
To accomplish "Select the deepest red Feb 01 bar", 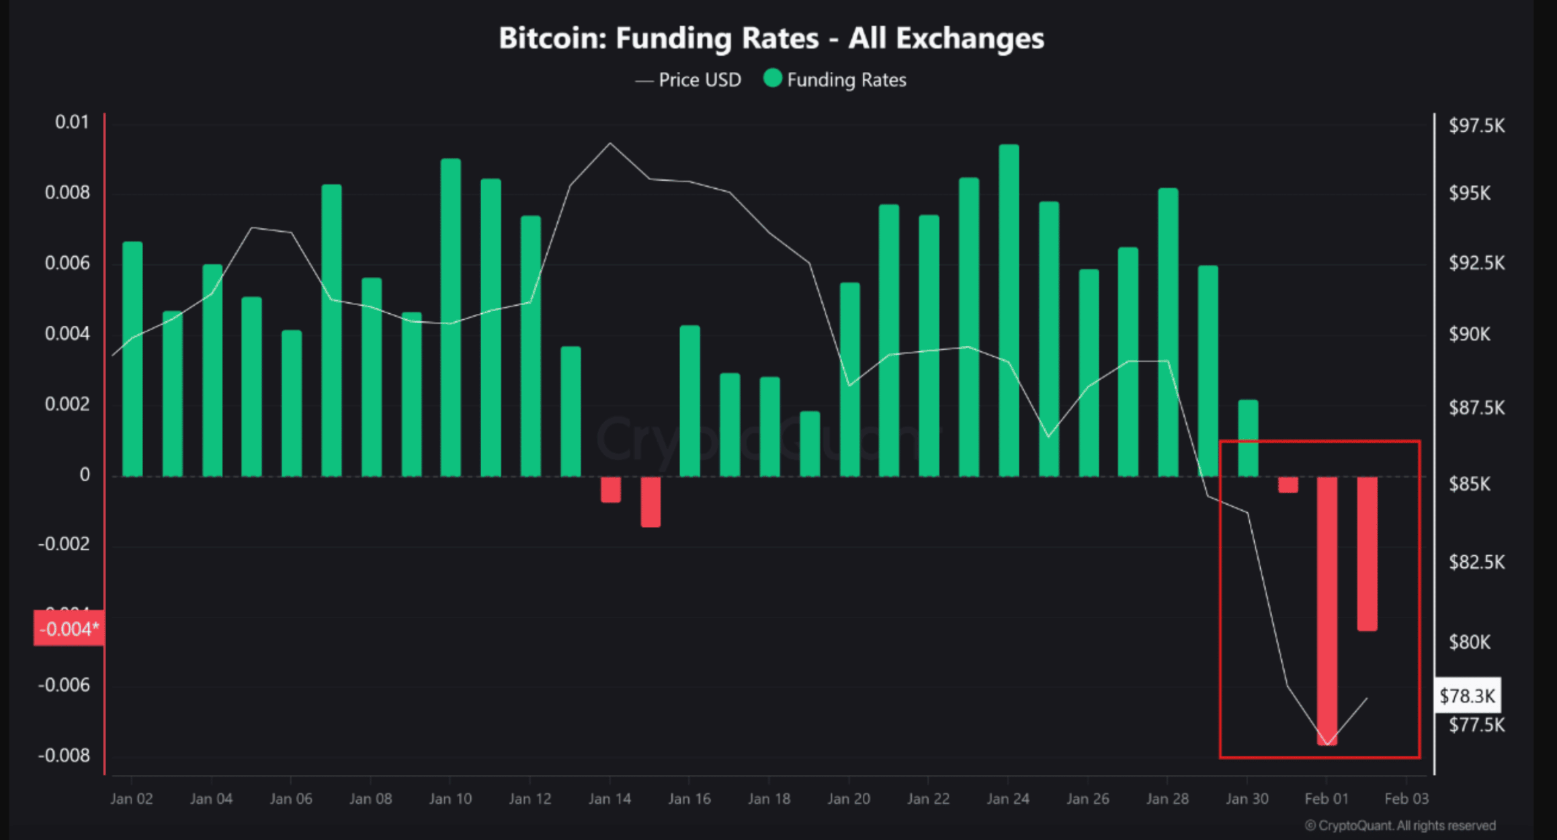I will pyautogui.click(x=1327, y=610).
